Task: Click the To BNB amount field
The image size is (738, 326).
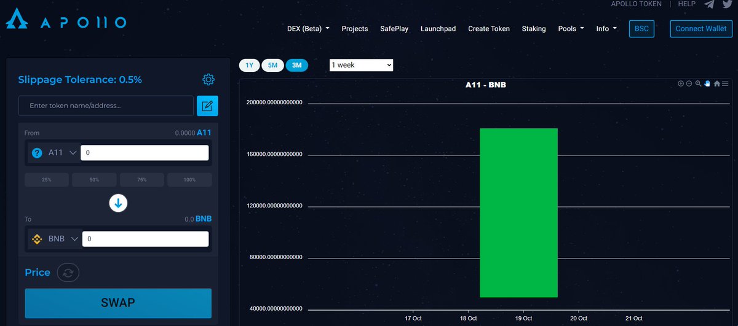Action: click(x=145, y=239)
